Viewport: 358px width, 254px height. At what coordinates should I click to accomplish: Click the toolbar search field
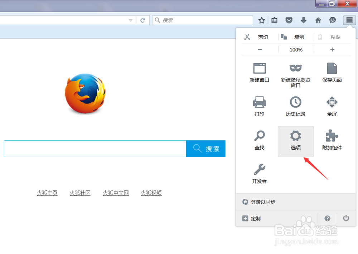point(203,20)
